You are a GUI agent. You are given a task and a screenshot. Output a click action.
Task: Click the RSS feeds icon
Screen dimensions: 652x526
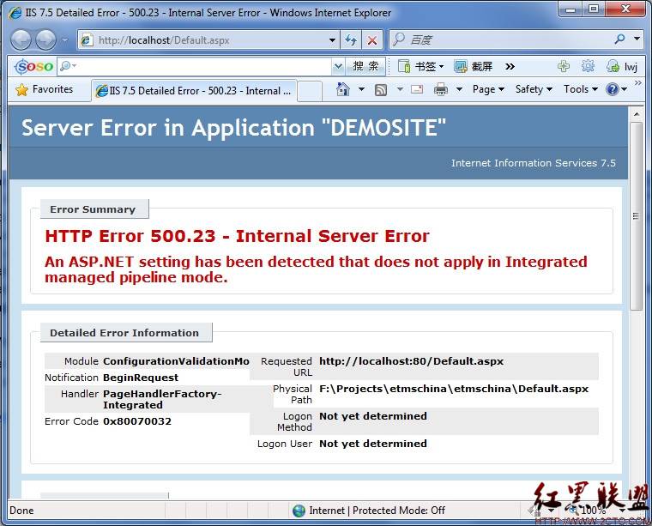381,89
